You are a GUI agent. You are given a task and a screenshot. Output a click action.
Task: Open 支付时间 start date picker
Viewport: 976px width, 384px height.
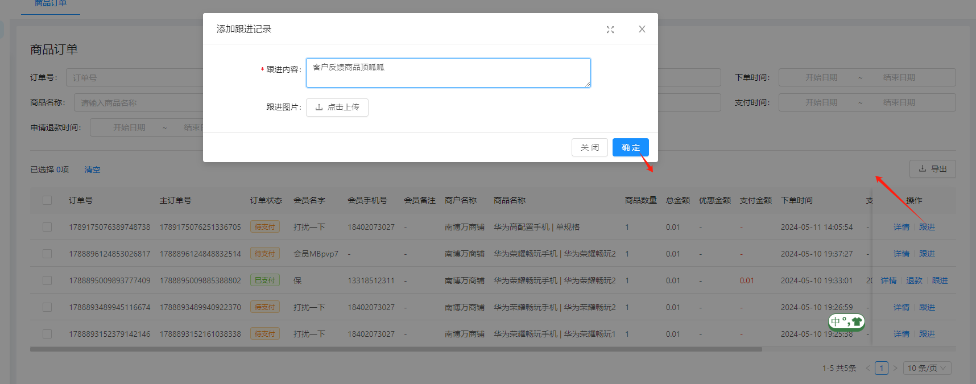click(821, 102)
